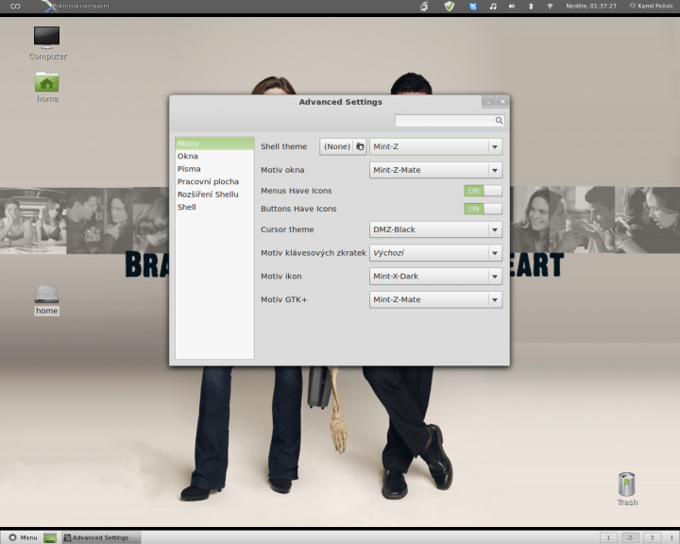This screenshot has height=544, width=680.
Task: Open the green home folder icon
Action: click(x=47, y=87)
